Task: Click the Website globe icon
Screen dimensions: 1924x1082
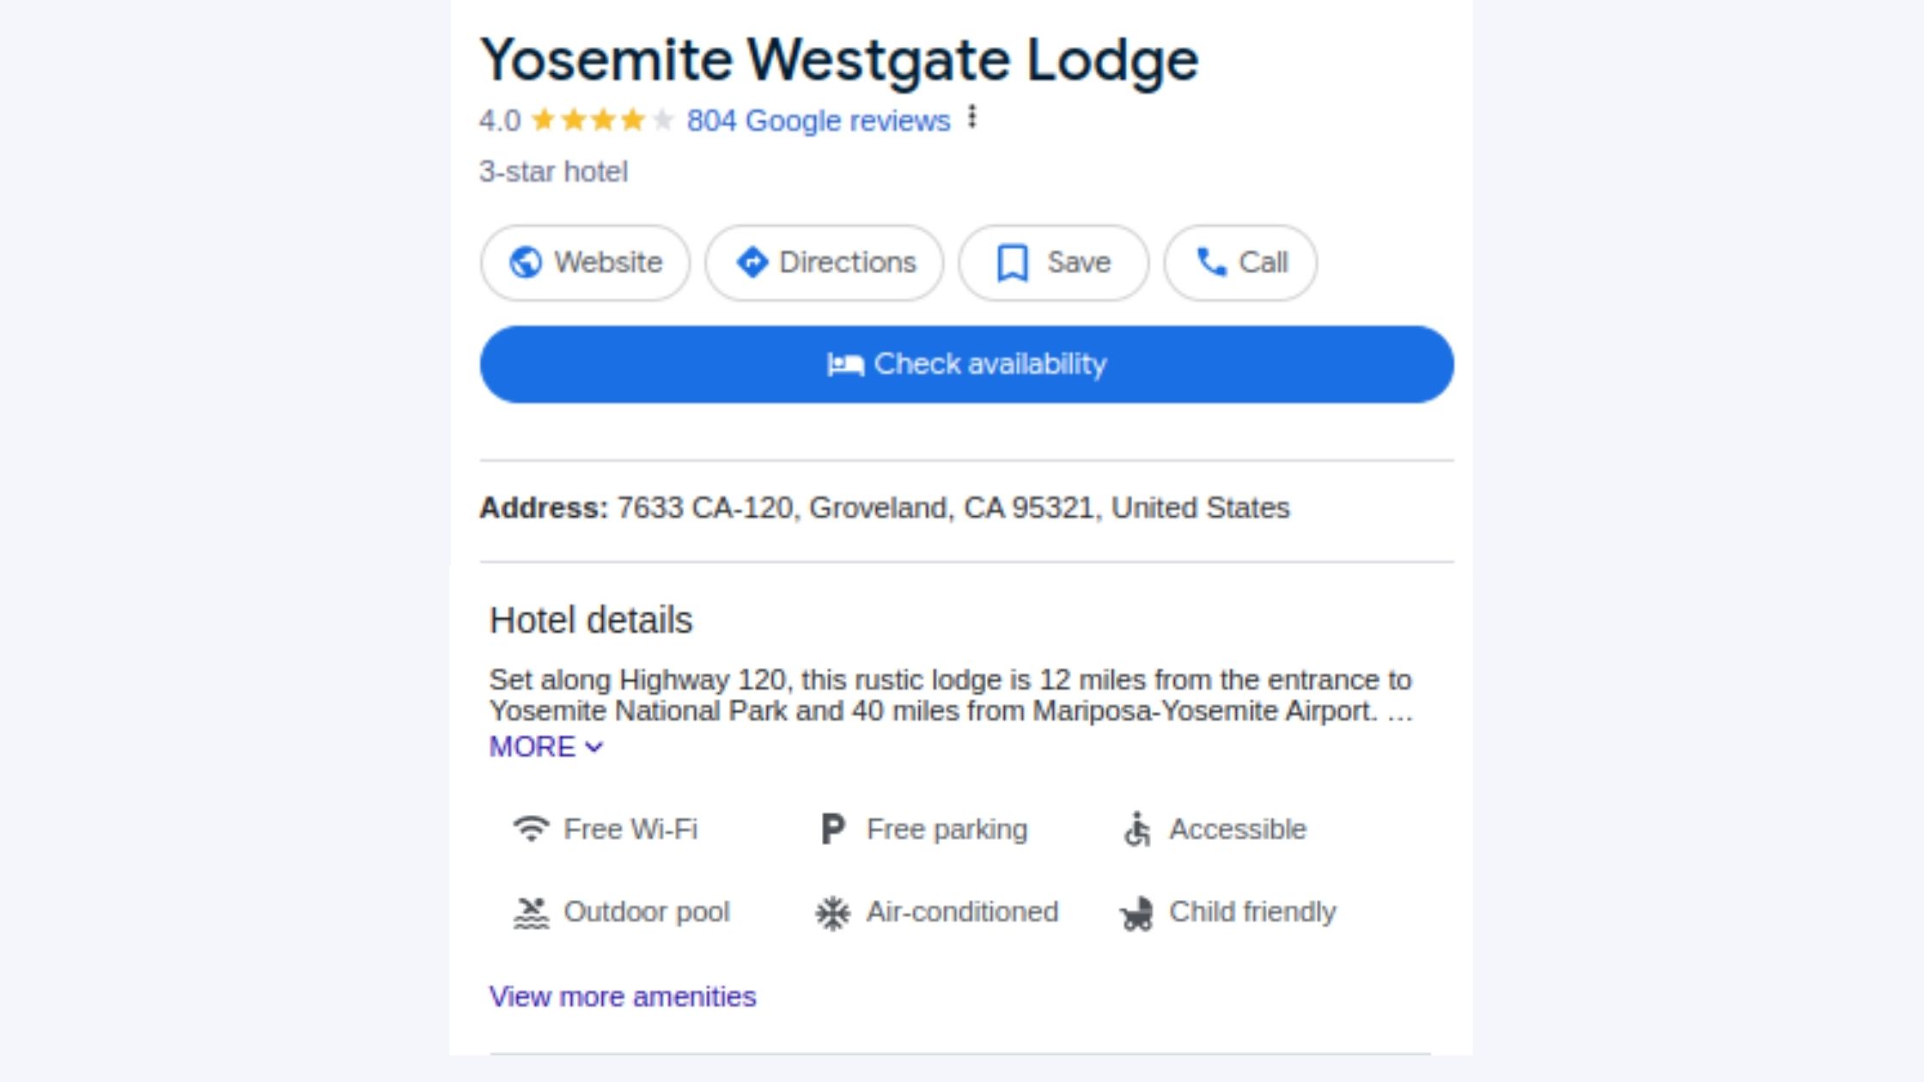Action: (x=526, y=263)
